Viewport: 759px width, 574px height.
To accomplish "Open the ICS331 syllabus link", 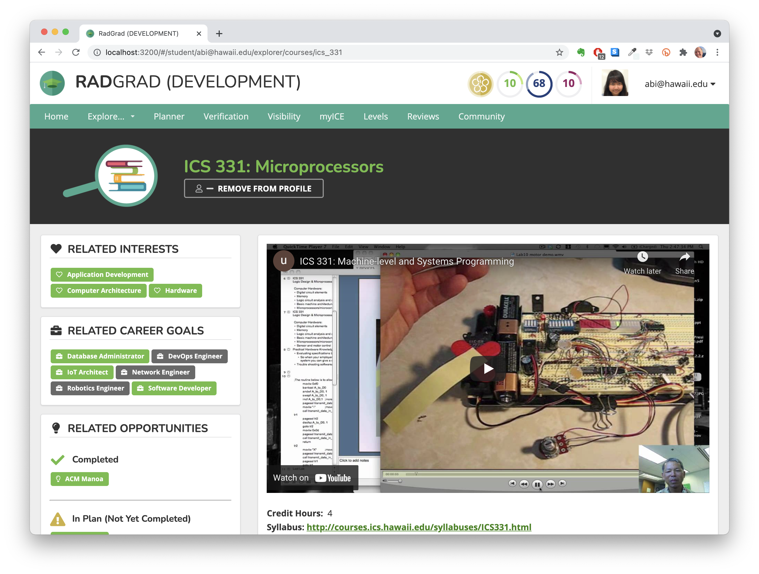I will coord(419,527).
